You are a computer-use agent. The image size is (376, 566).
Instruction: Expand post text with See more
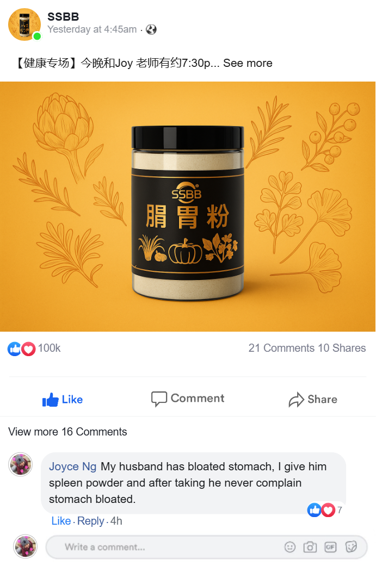[x=248, y=63]
